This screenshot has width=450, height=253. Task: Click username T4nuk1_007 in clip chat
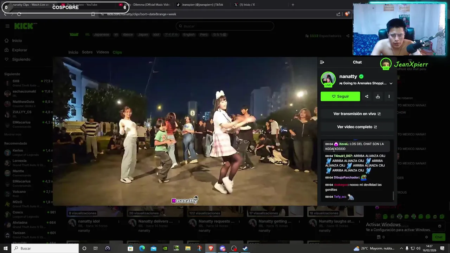343,156
